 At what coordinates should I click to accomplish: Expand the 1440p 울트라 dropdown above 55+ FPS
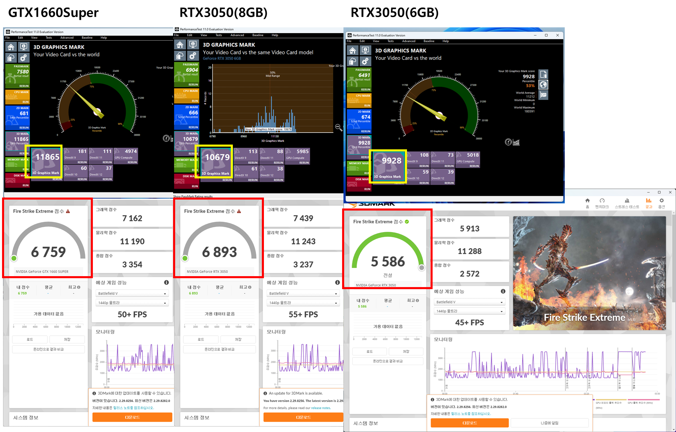303,303
